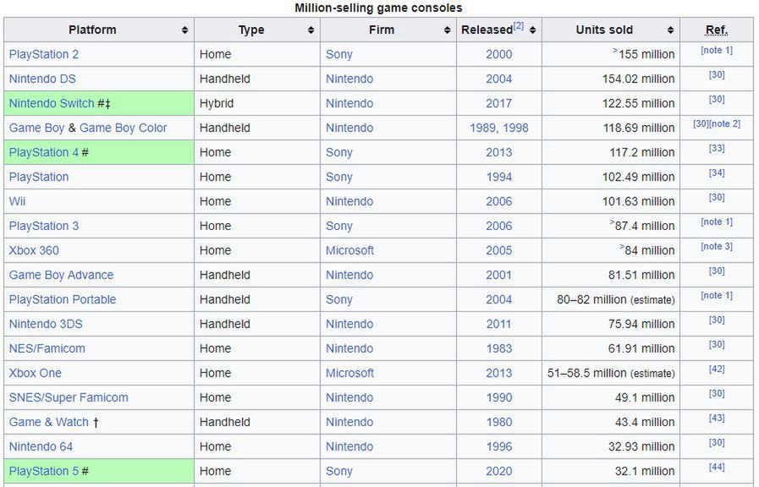Open the Nintendo Switch article link
The height and width of the screenshot is (487, 759).
point(52,103)
